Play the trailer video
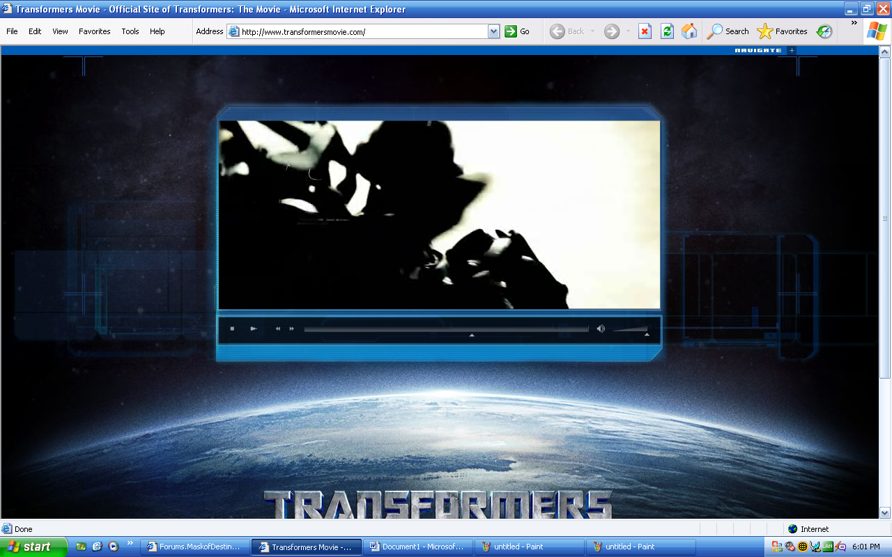The image size is (892, 557). coord(254,329)
